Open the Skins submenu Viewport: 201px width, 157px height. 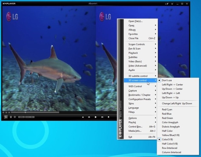(141, 103)
